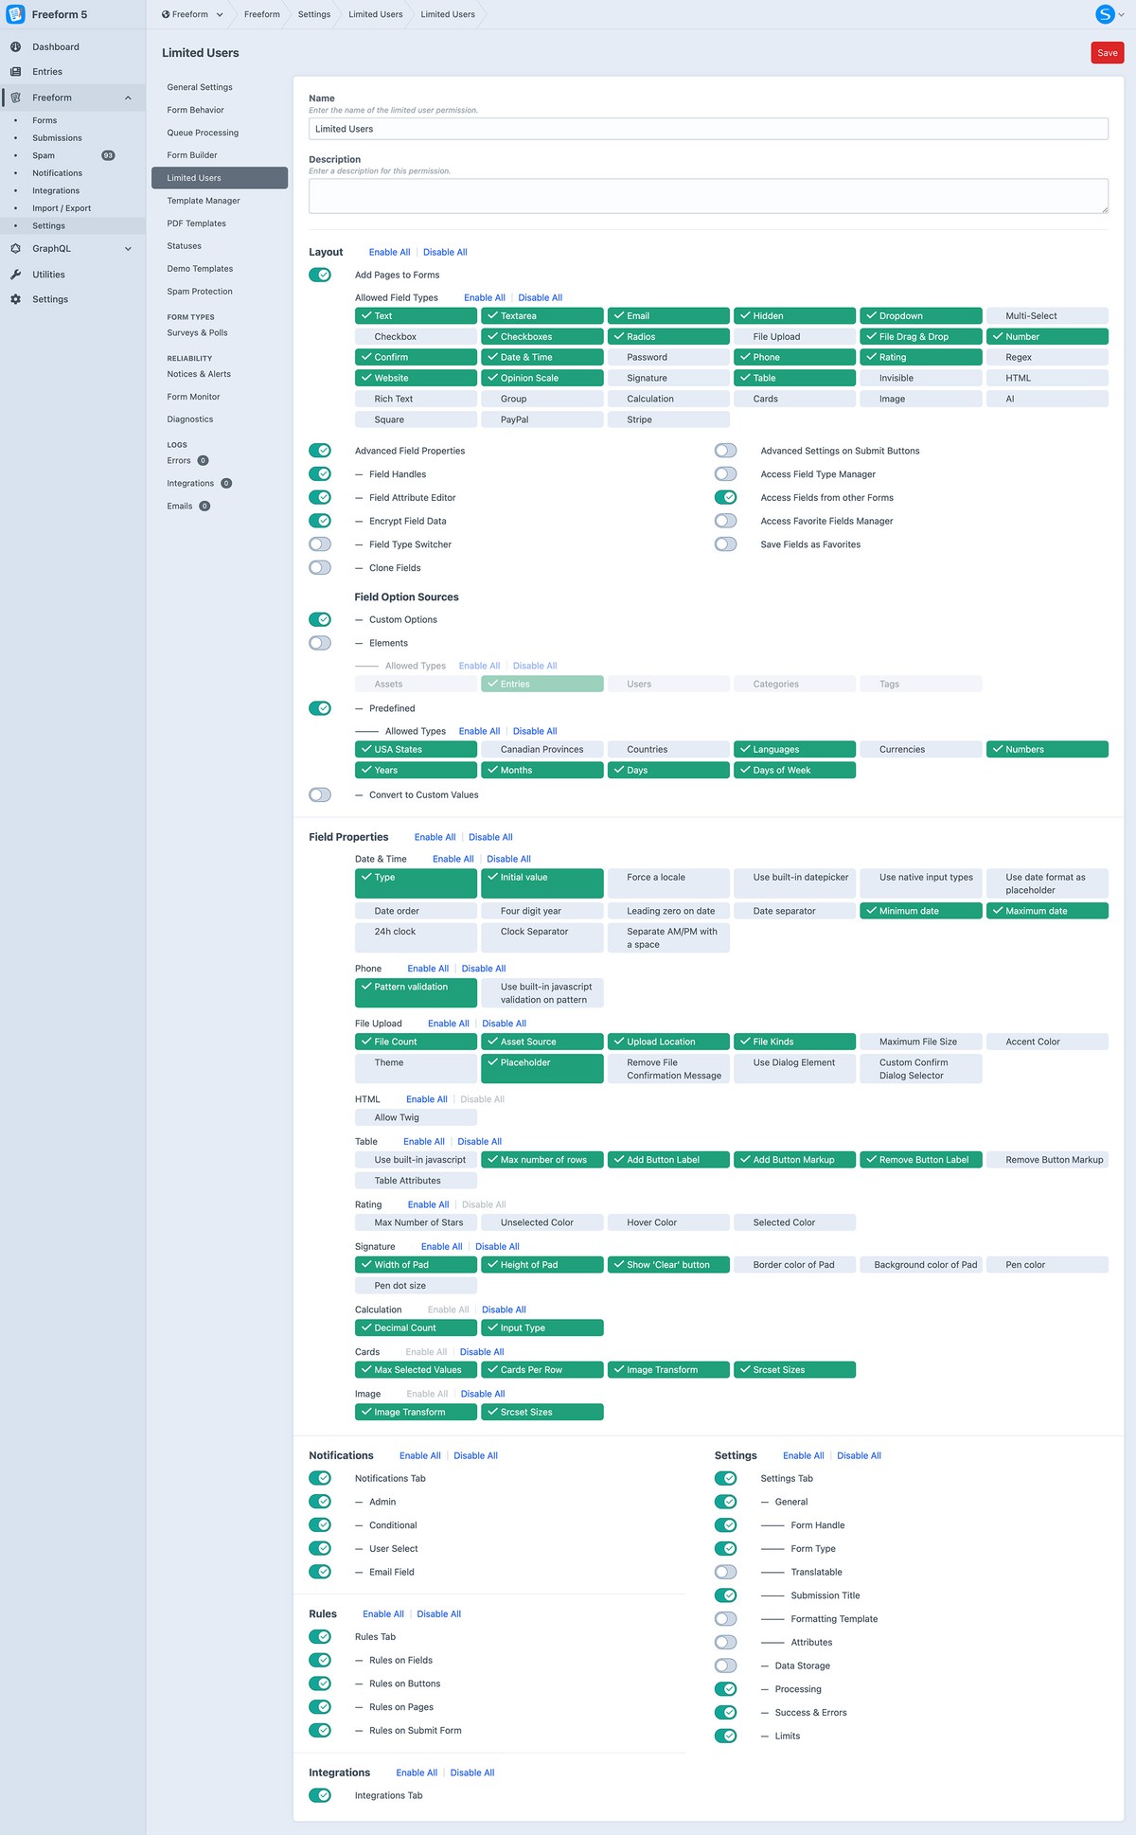
Task: Expand the GraphQL sidebar menu chevron
Action: tap(128, 249)
